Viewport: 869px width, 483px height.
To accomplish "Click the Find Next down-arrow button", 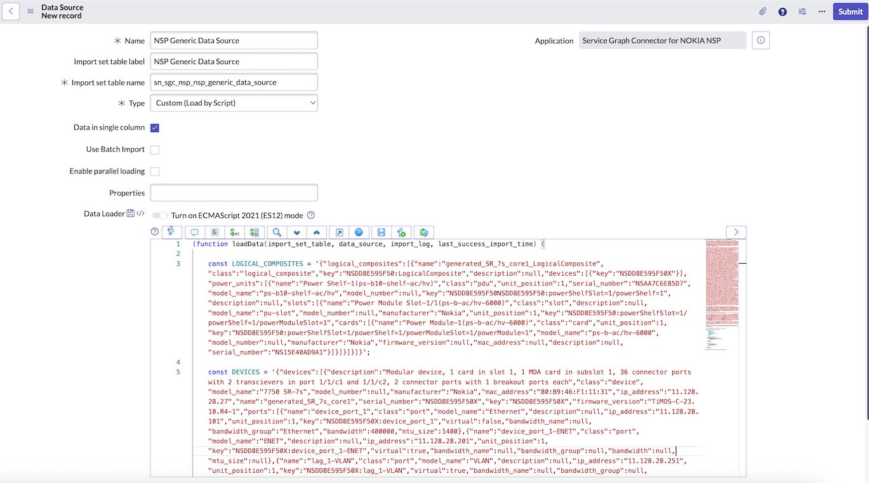I will 296,233.
